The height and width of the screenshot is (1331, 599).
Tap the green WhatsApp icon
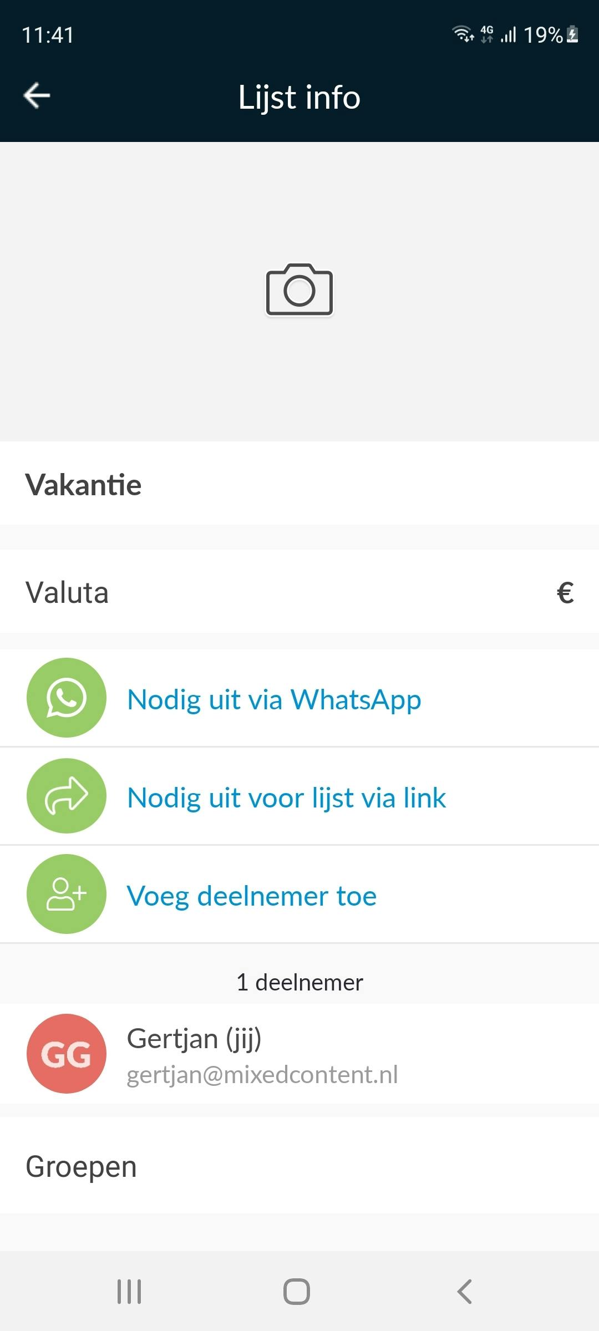coord(67,698)
